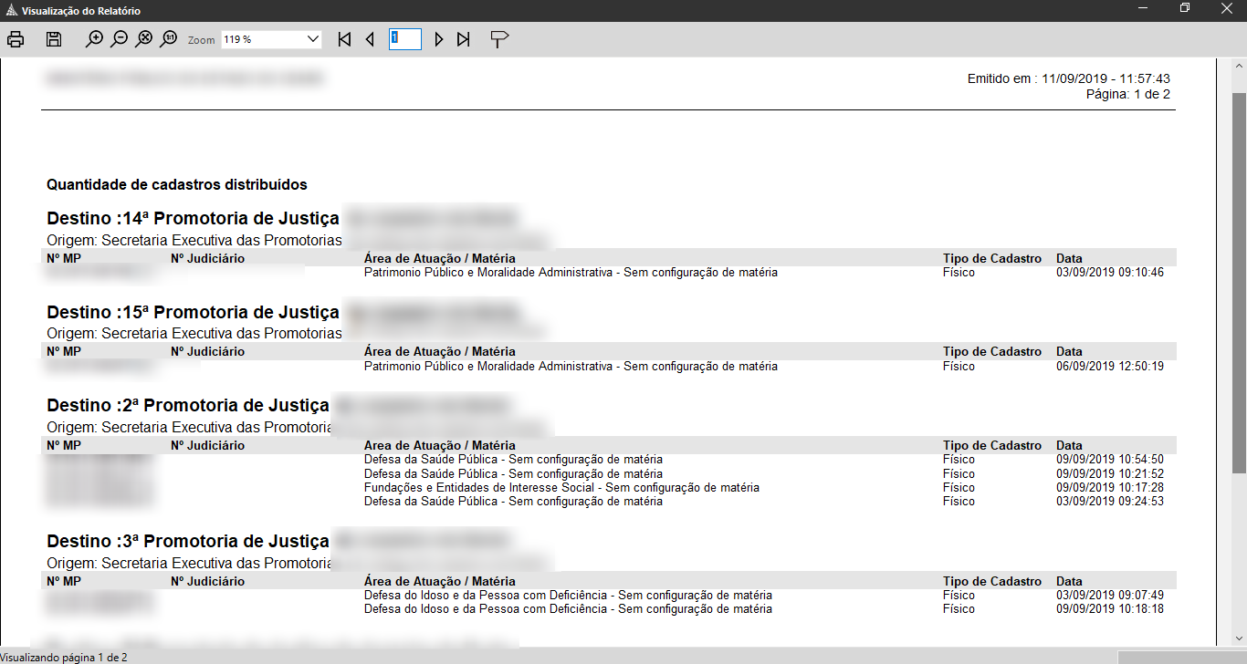The height and width of the screenshot is (664, 1247).
Task: Jump to the last page of report
Action: point(464,39)
